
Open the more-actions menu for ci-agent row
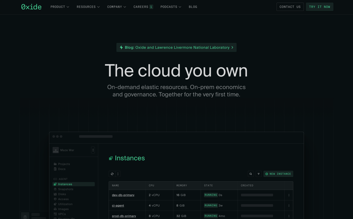click(289, 206)
